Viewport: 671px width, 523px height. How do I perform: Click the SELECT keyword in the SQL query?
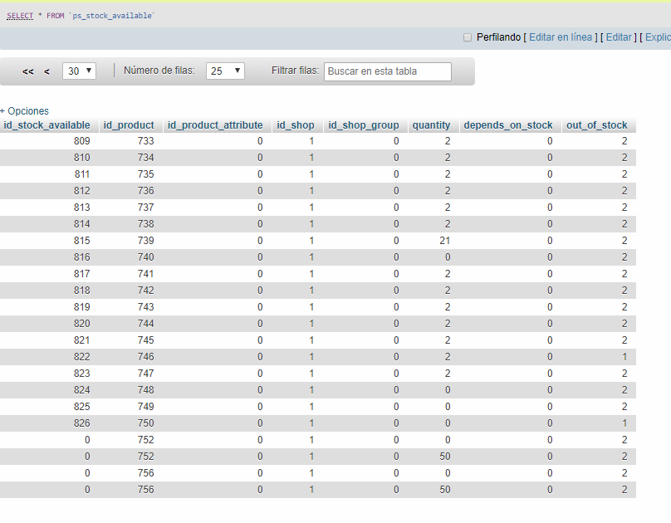pos(20,16)
